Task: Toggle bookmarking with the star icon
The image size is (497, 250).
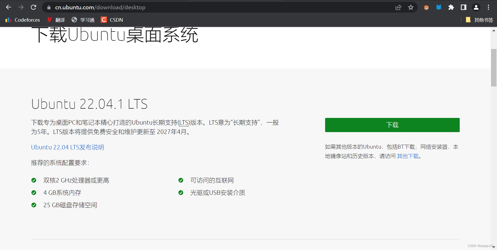Action: (x=411, y=7)
